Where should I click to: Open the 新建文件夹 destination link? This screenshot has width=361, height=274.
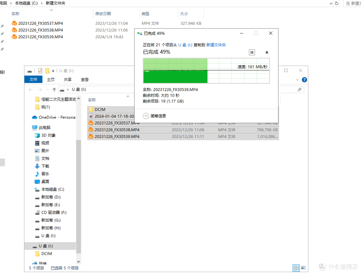click(x=216, y=45)
